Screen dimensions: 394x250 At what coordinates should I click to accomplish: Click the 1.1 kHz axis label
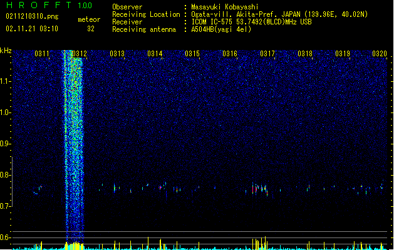6,81
